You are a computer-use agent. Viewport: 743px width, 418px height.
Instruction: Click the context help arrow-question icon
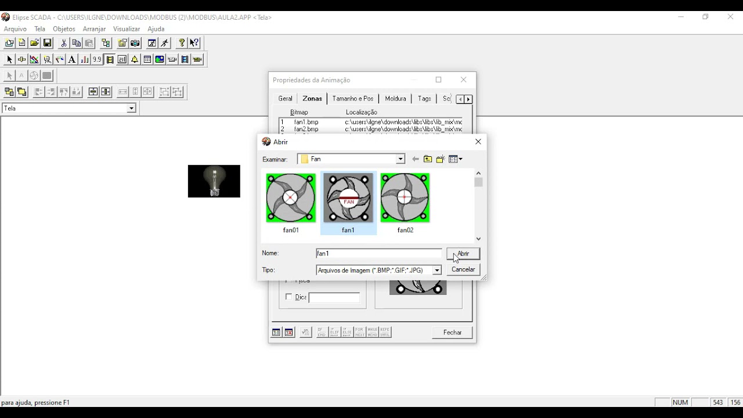[x=194, y=43]
